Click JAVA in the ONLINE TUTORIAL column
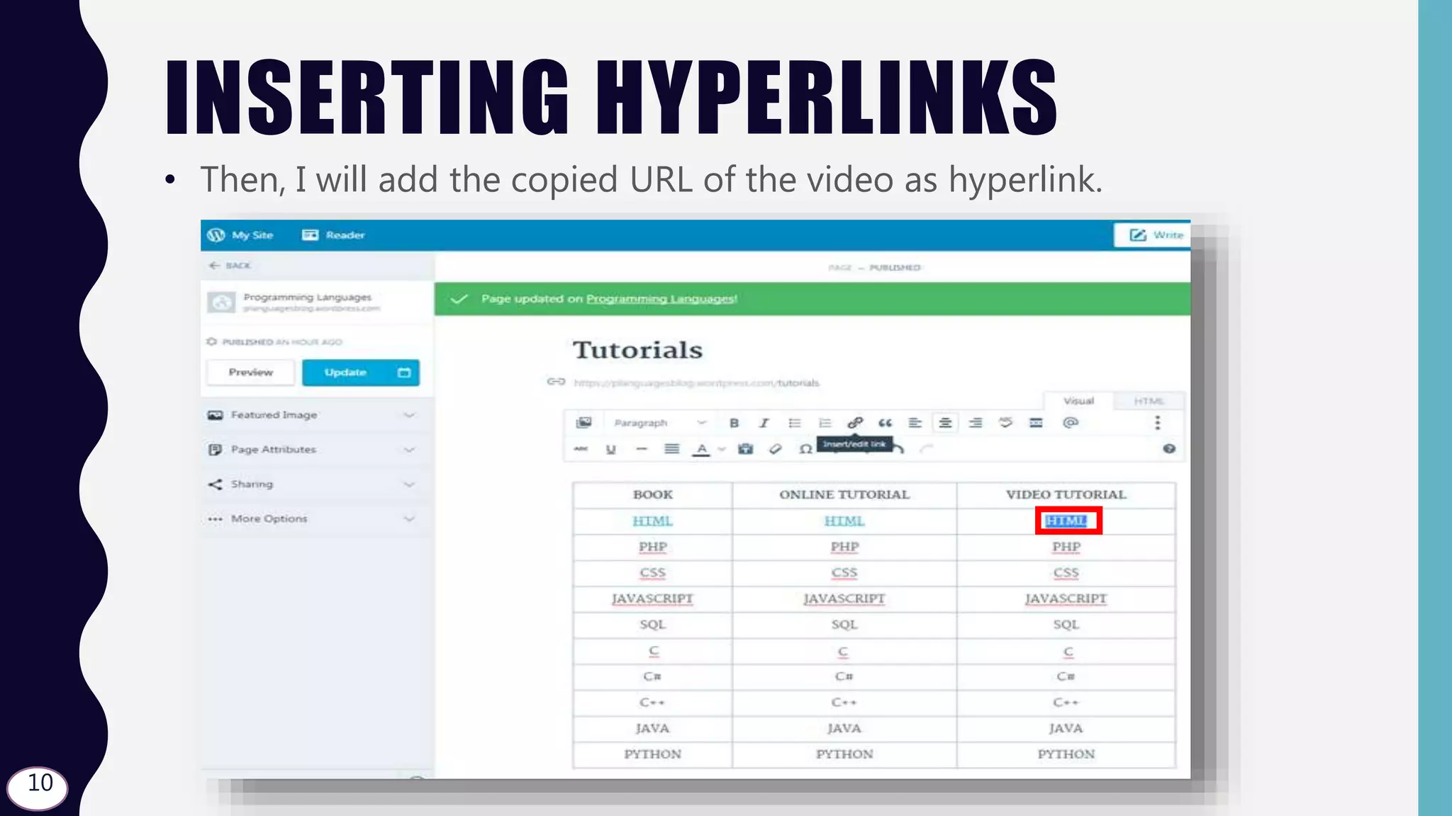This screenshot has height=816, width=1452. (844, 728)
